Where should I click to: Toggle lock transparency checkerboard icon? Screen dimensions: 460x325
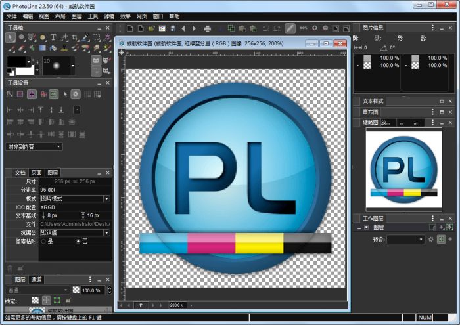pos(35,301)
